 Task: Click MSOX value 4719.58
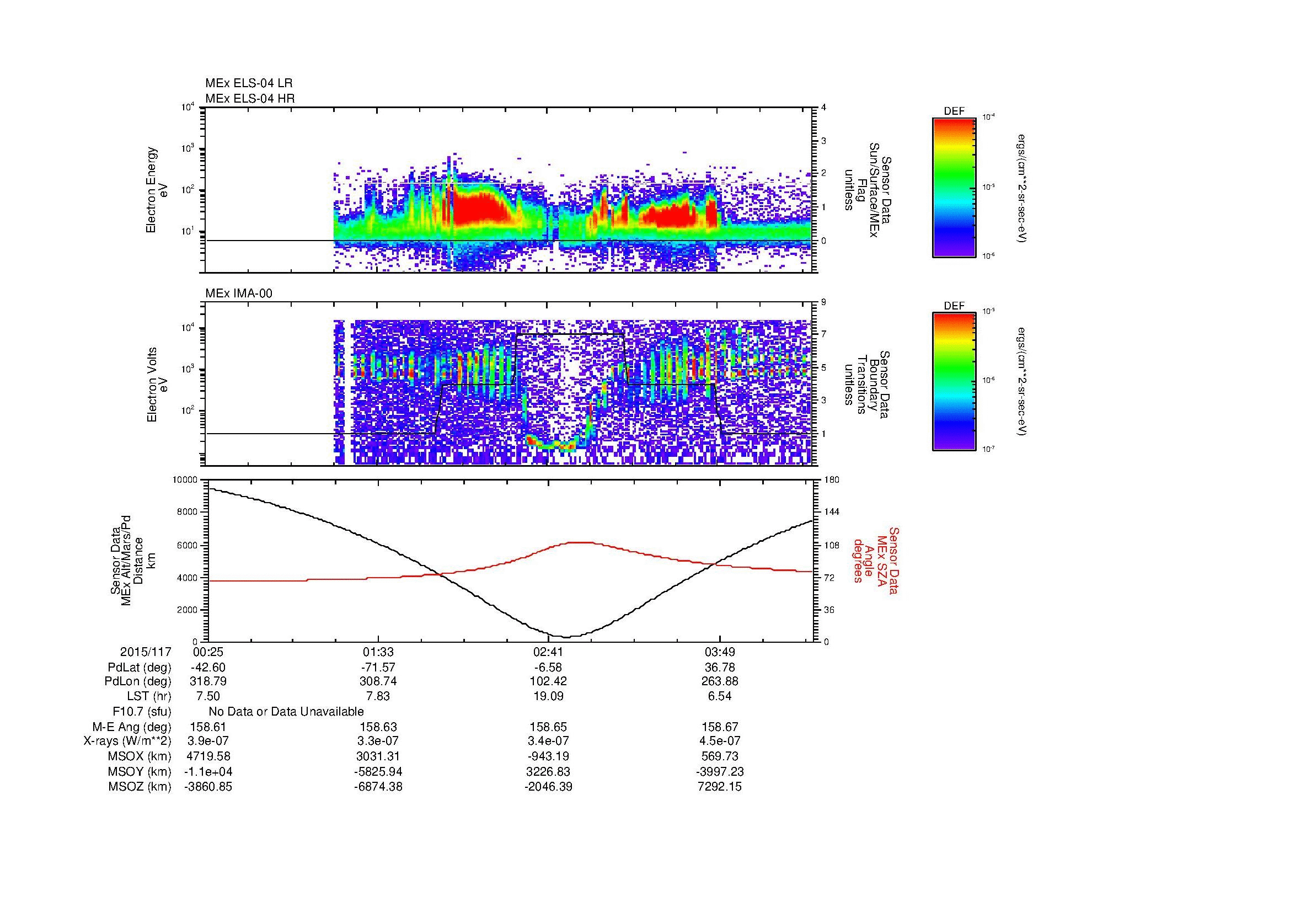pyautogui.click(x=208, y=756)
